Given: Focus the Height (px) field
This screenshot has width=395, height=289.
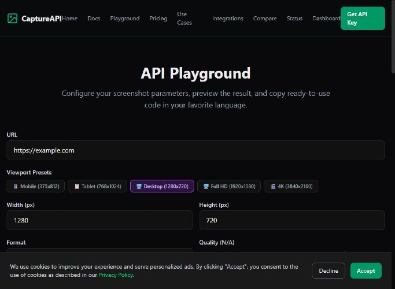Looking at the screenshot, I should (291, 220).
